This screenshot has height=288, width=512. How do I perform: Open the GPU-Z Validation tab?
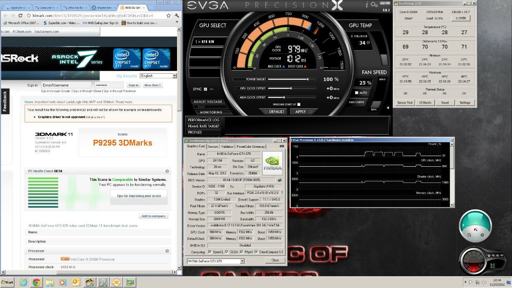pos(227,147)
